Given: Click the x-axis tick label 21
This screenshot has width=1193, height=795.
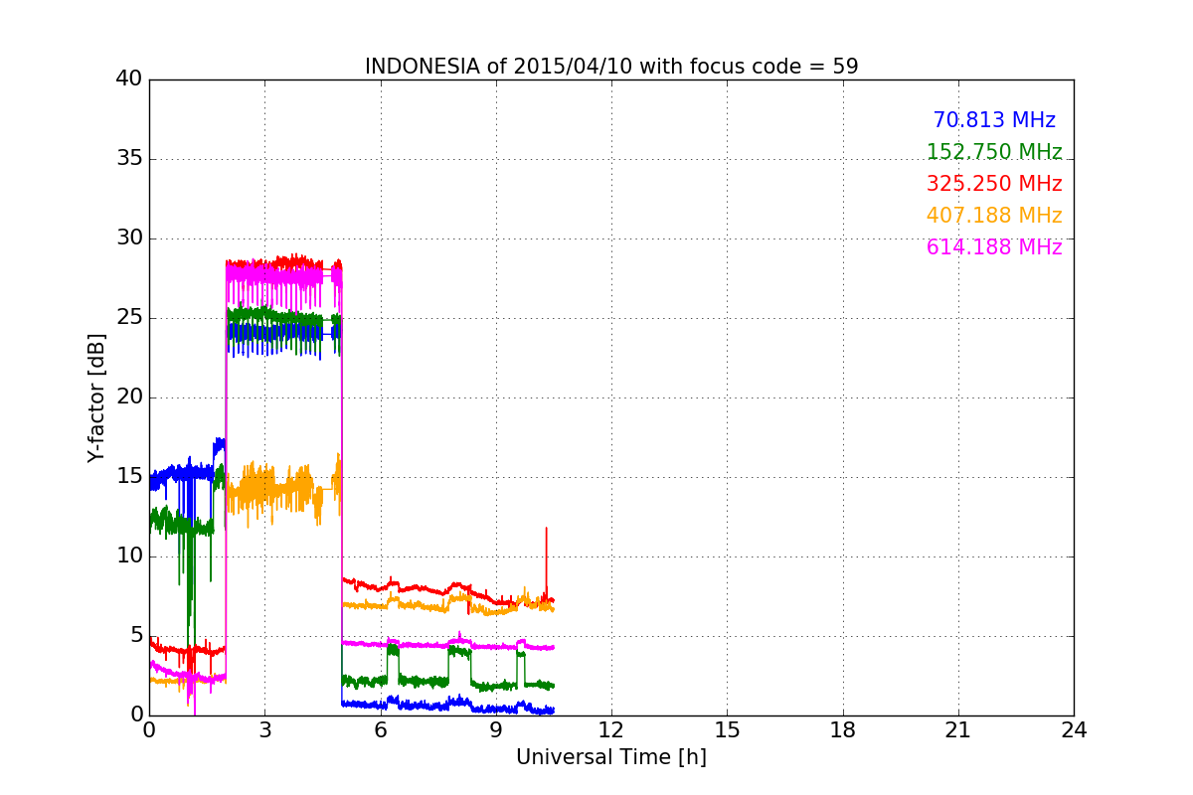Looking at the screenshot, I should click(958, 730).
